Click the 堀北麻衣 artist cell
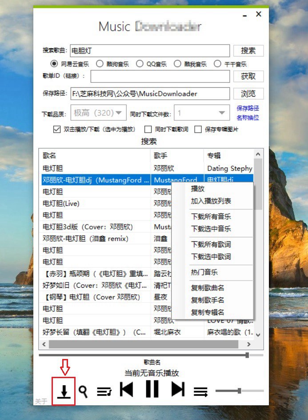This screenshot has width=308, height=420. coord(168,332)
